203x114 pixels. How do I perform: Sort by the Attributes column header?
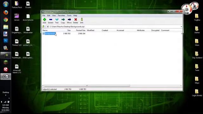click(x=141, y=30)
